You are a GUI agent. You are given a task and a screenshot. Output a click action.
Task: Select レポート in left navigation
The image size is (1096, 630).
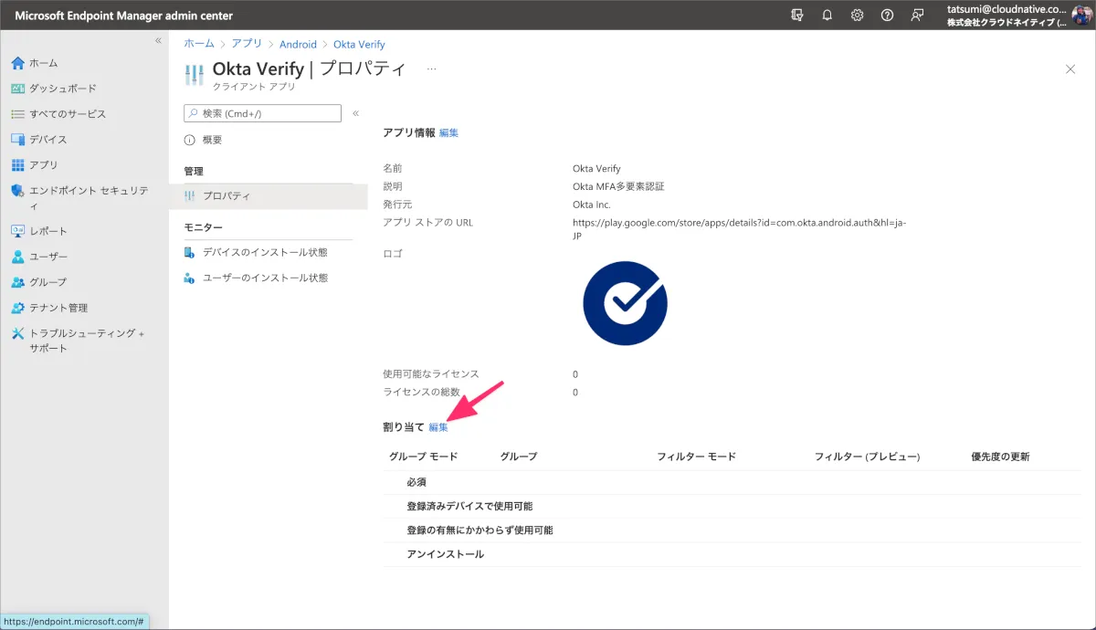coord(48,231)
